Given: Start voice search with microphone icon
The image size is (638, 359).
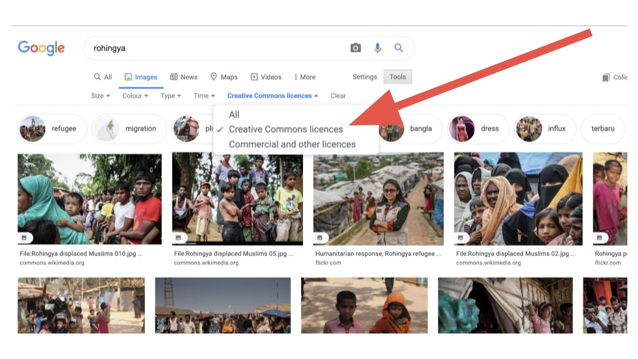Looking at the screenshot, I should click(x=377, y=48).
